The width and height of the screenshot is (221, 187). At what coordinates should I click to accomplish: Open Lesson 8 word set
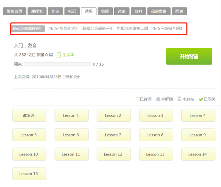(156, 135)
